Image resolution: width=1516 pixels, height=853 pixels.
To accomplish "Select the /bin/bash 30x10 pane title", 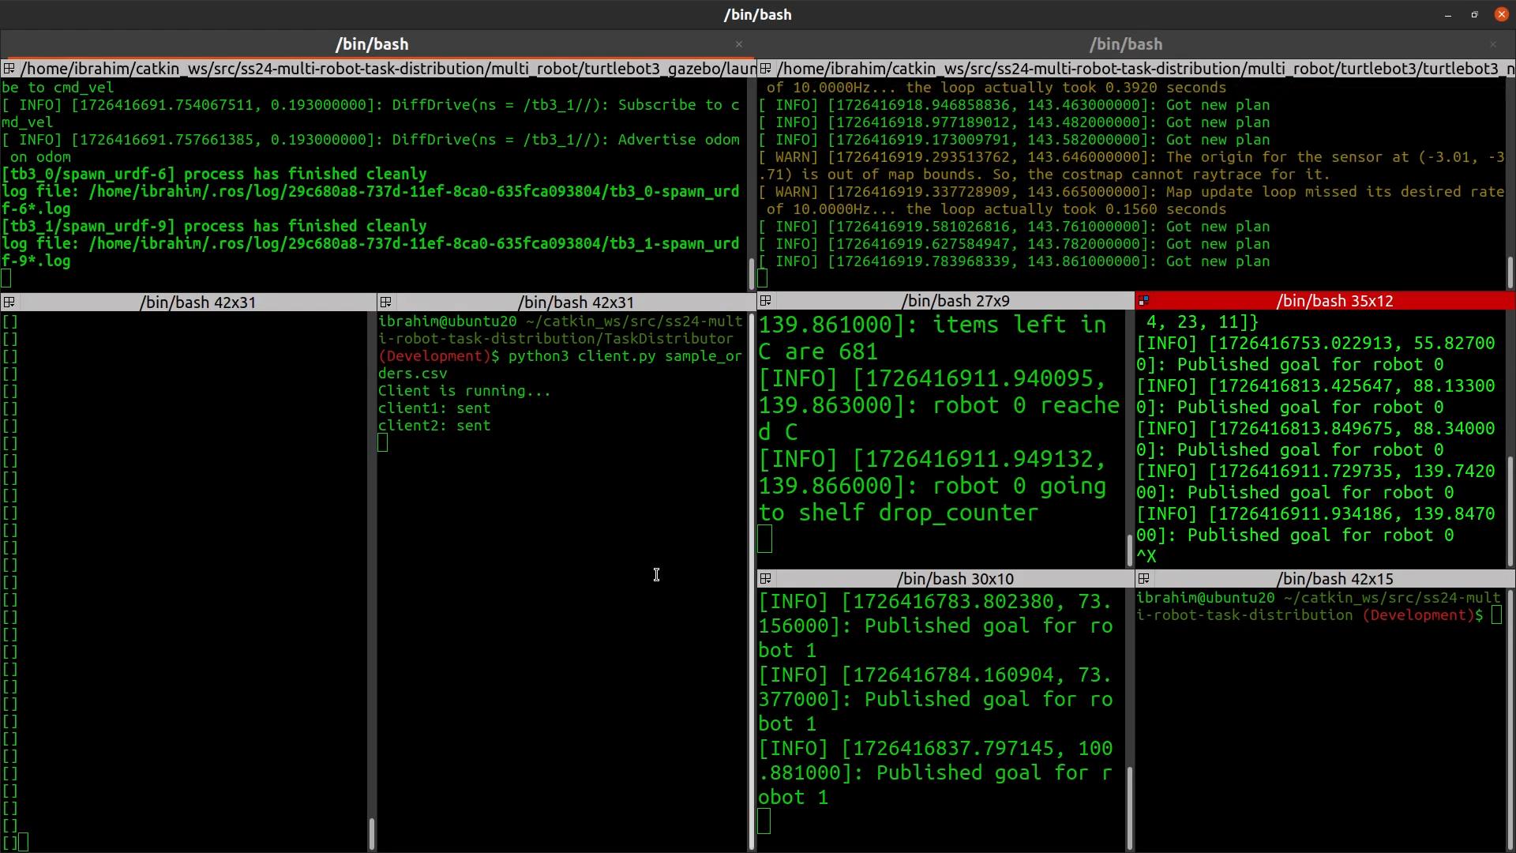I will point(955,579).
